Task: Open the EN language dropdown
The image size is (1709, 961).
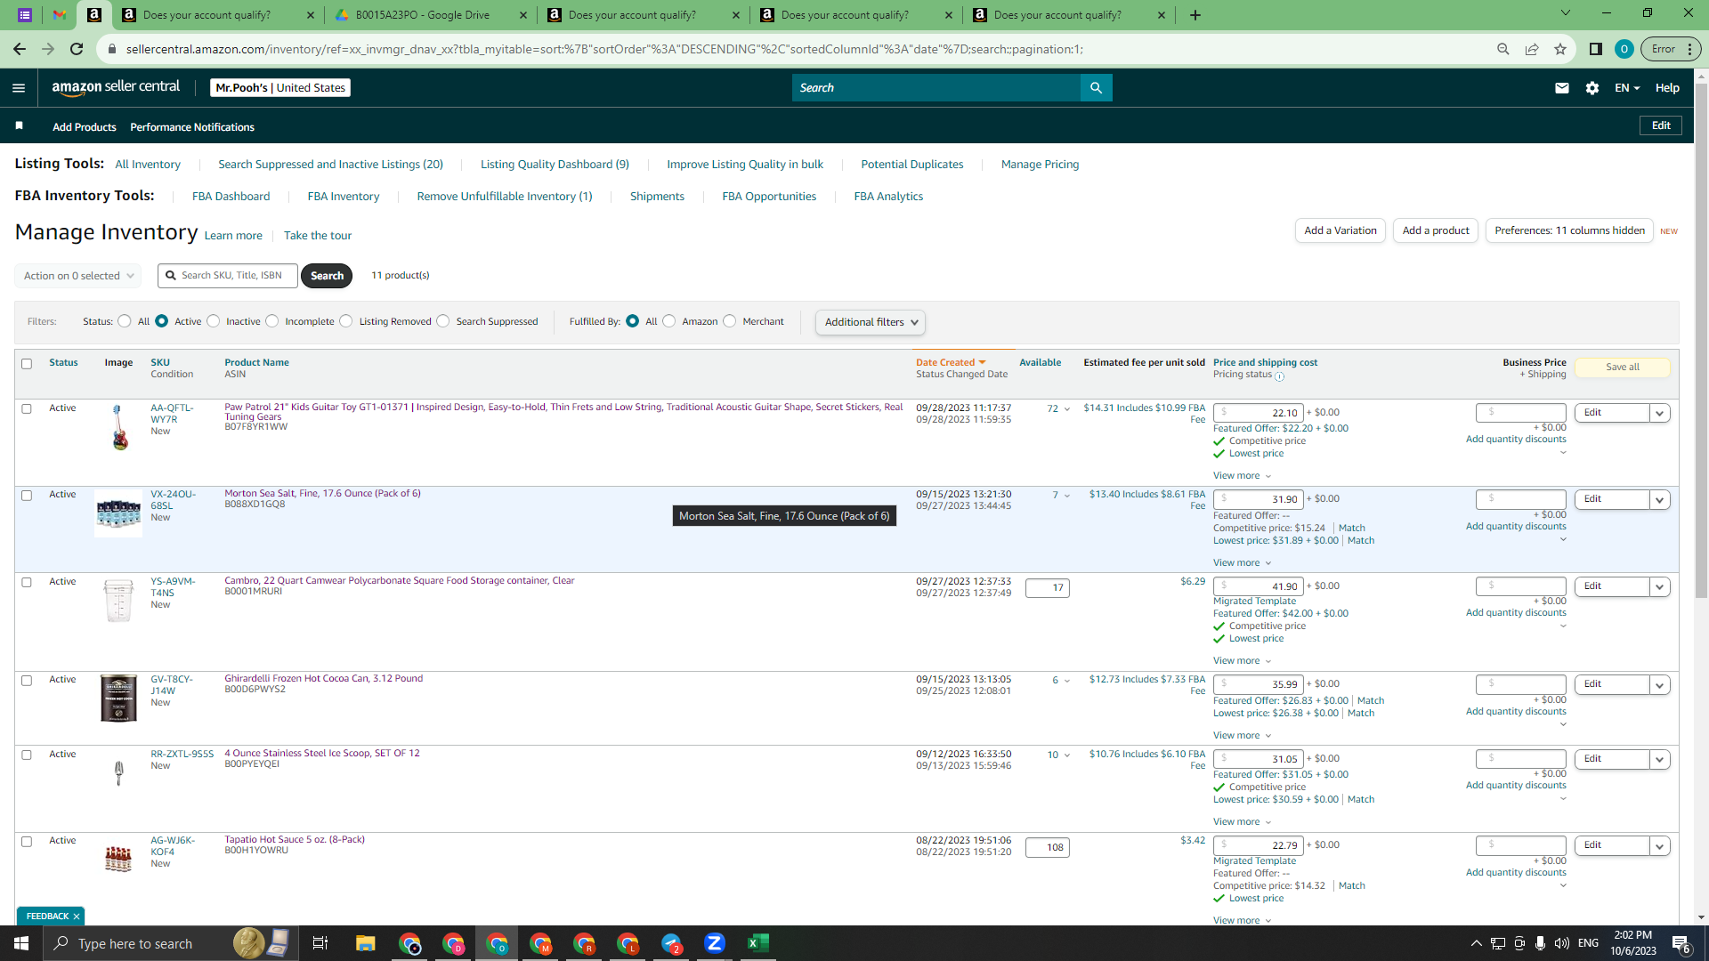Action: click(x=1627, y=87)
